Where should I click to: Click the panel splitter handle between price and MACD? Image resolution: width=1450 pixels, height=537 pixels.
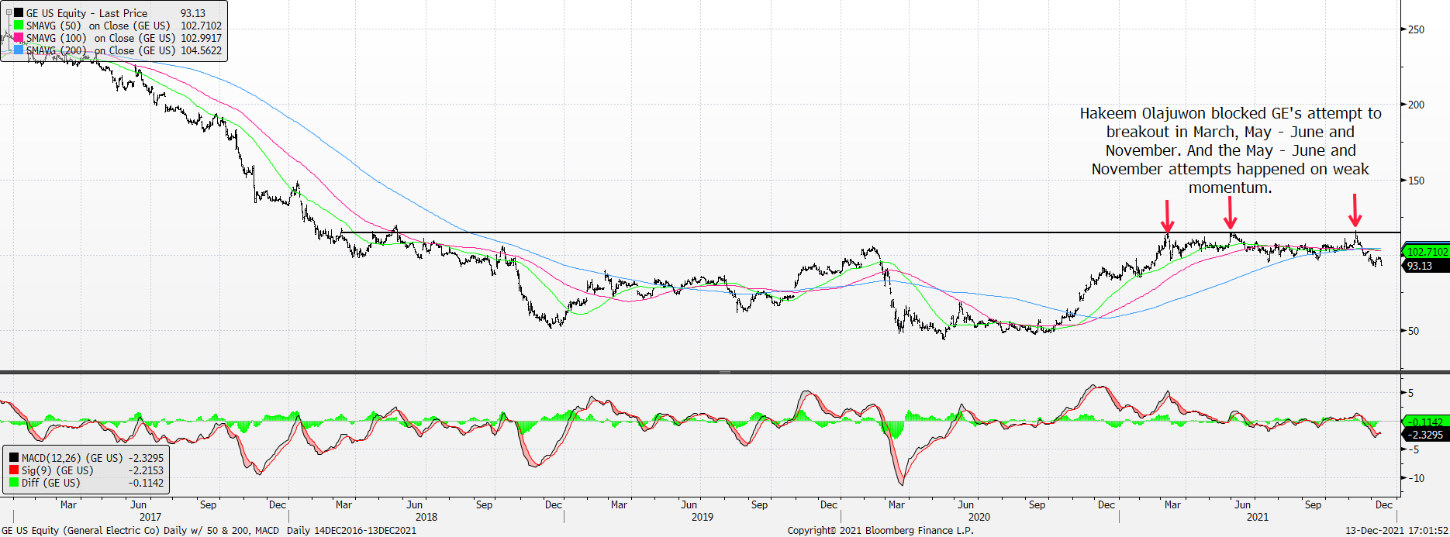(x=725, y=372)
